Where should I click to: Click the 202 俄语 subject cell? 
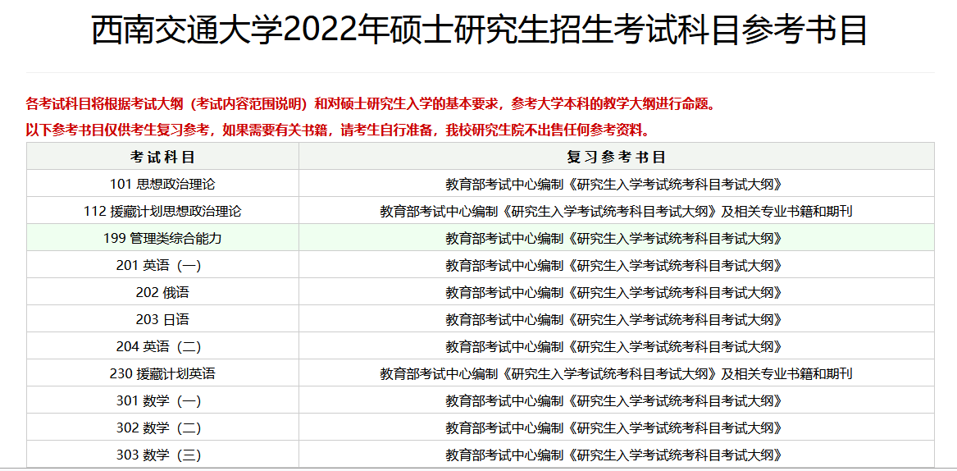162,292
